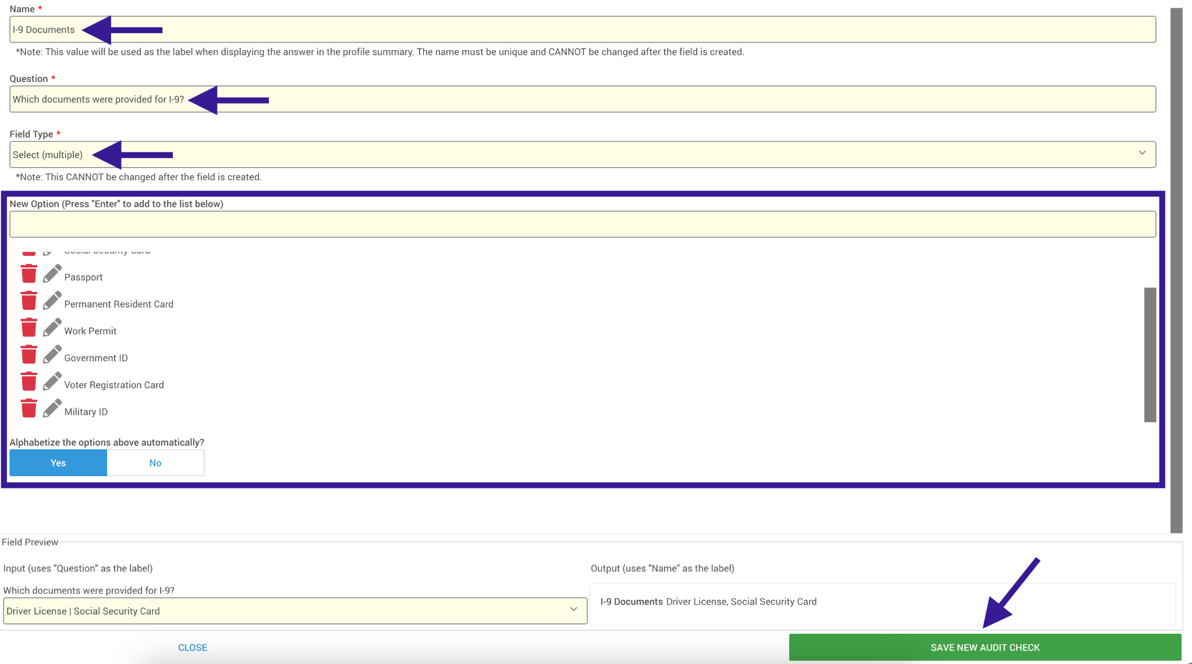Click Save New Audit Check button

pyautogui.click(x=985, y=647)
